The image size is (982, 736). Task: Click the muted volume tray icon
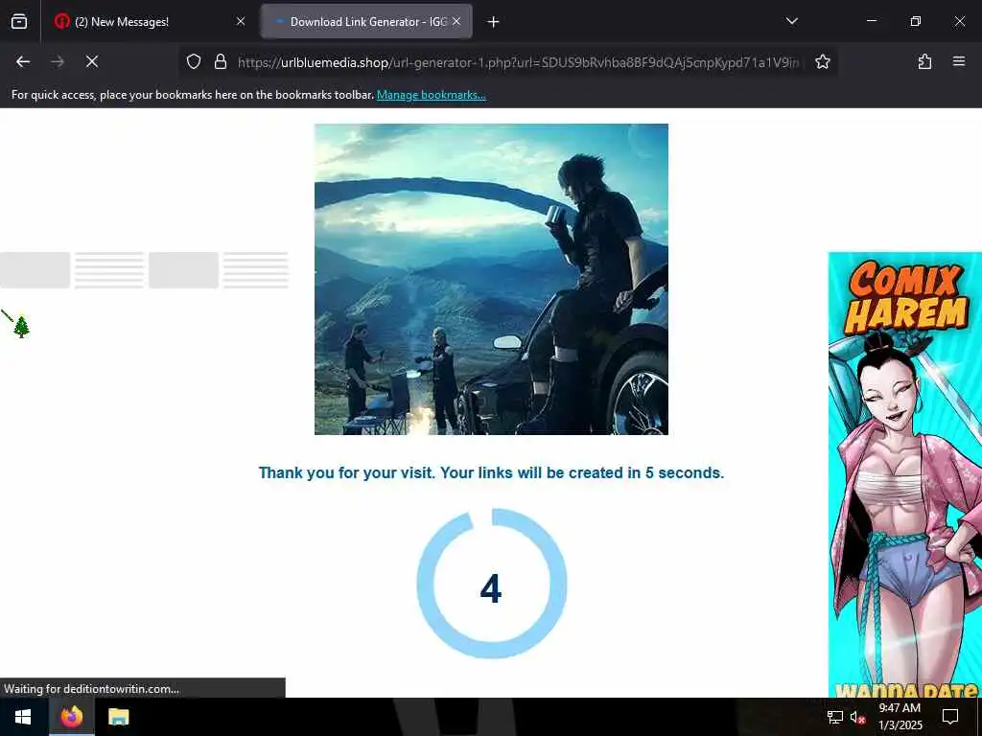point(857,717)
